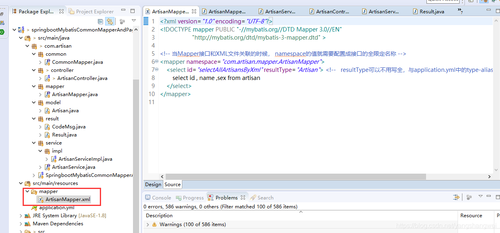Click the Collapse All icon in Package Explorer toolbar
Screen dimensions: 500x233
[100, 21]
